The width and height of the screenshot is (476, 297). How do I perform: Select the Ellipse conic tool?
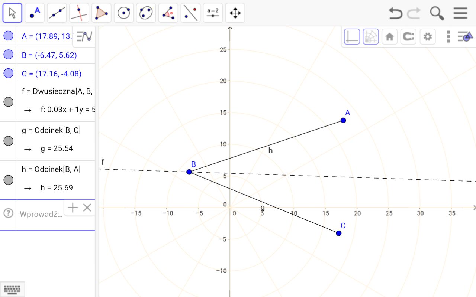[x=146, y=13]
